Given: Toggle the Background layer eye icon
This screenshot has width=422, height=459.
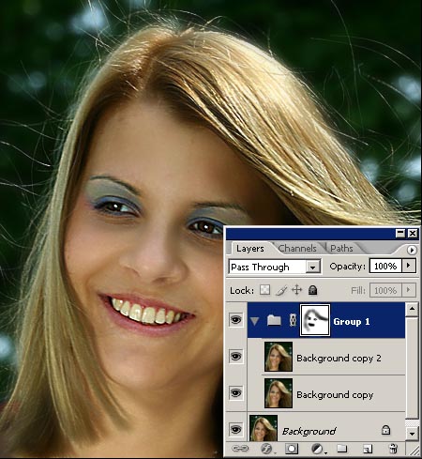Looking at the screenshot, I should [x=235, y=429].
